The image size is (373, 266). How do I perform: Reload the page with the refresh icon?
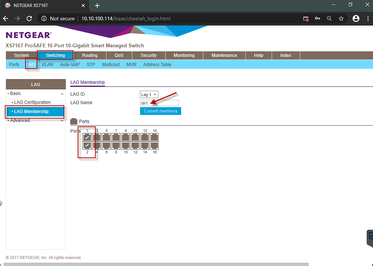coord(29,18)
